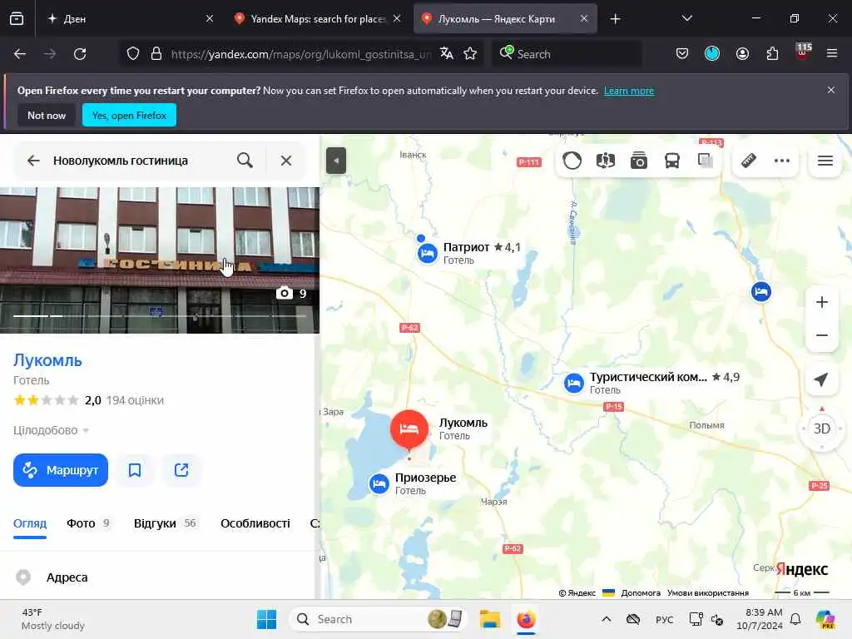Open the Yandex Maps hamburger menu
Image resolution: width=852 pixels, height=639 pixels.
pos(825,161)
